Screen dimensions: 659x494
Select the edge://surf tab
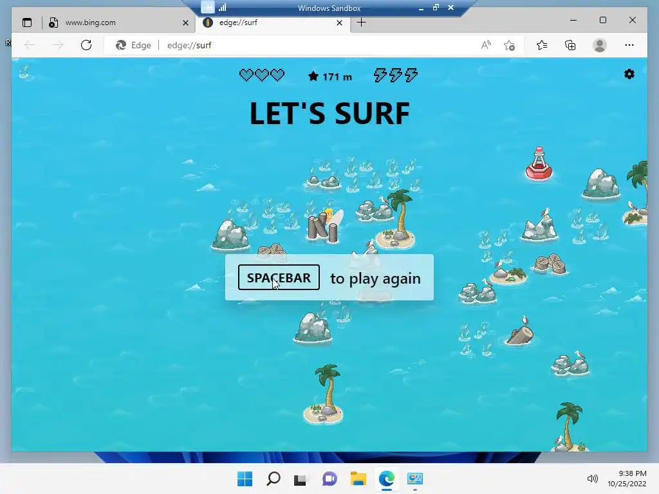click(272, 23)
